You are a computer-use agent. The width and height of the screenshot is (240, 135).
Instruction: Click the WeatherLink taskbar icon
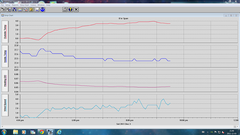click(50, 132)
